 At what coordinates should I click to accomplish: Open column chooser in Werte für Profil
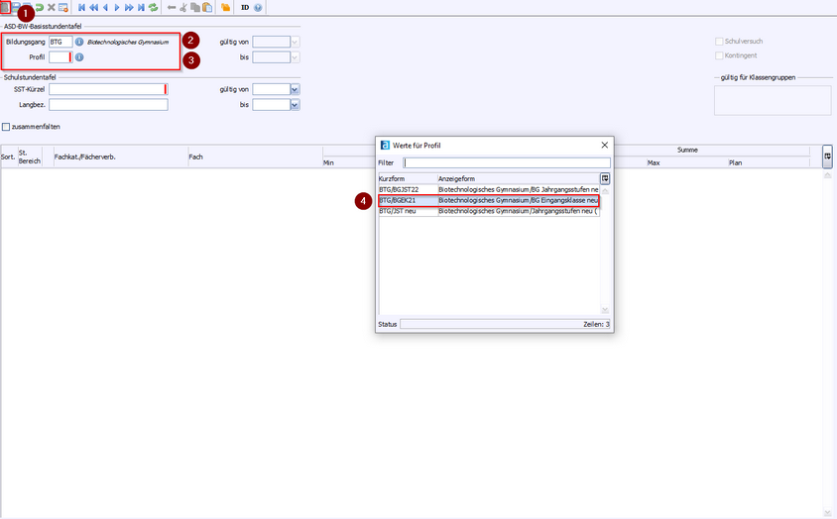click(x=605, y=178)
